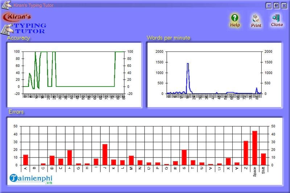Image resolution: width=290 pixels, height=193 pixels.
Task: Click the X button in the title bar
Action: pos(284,5)
